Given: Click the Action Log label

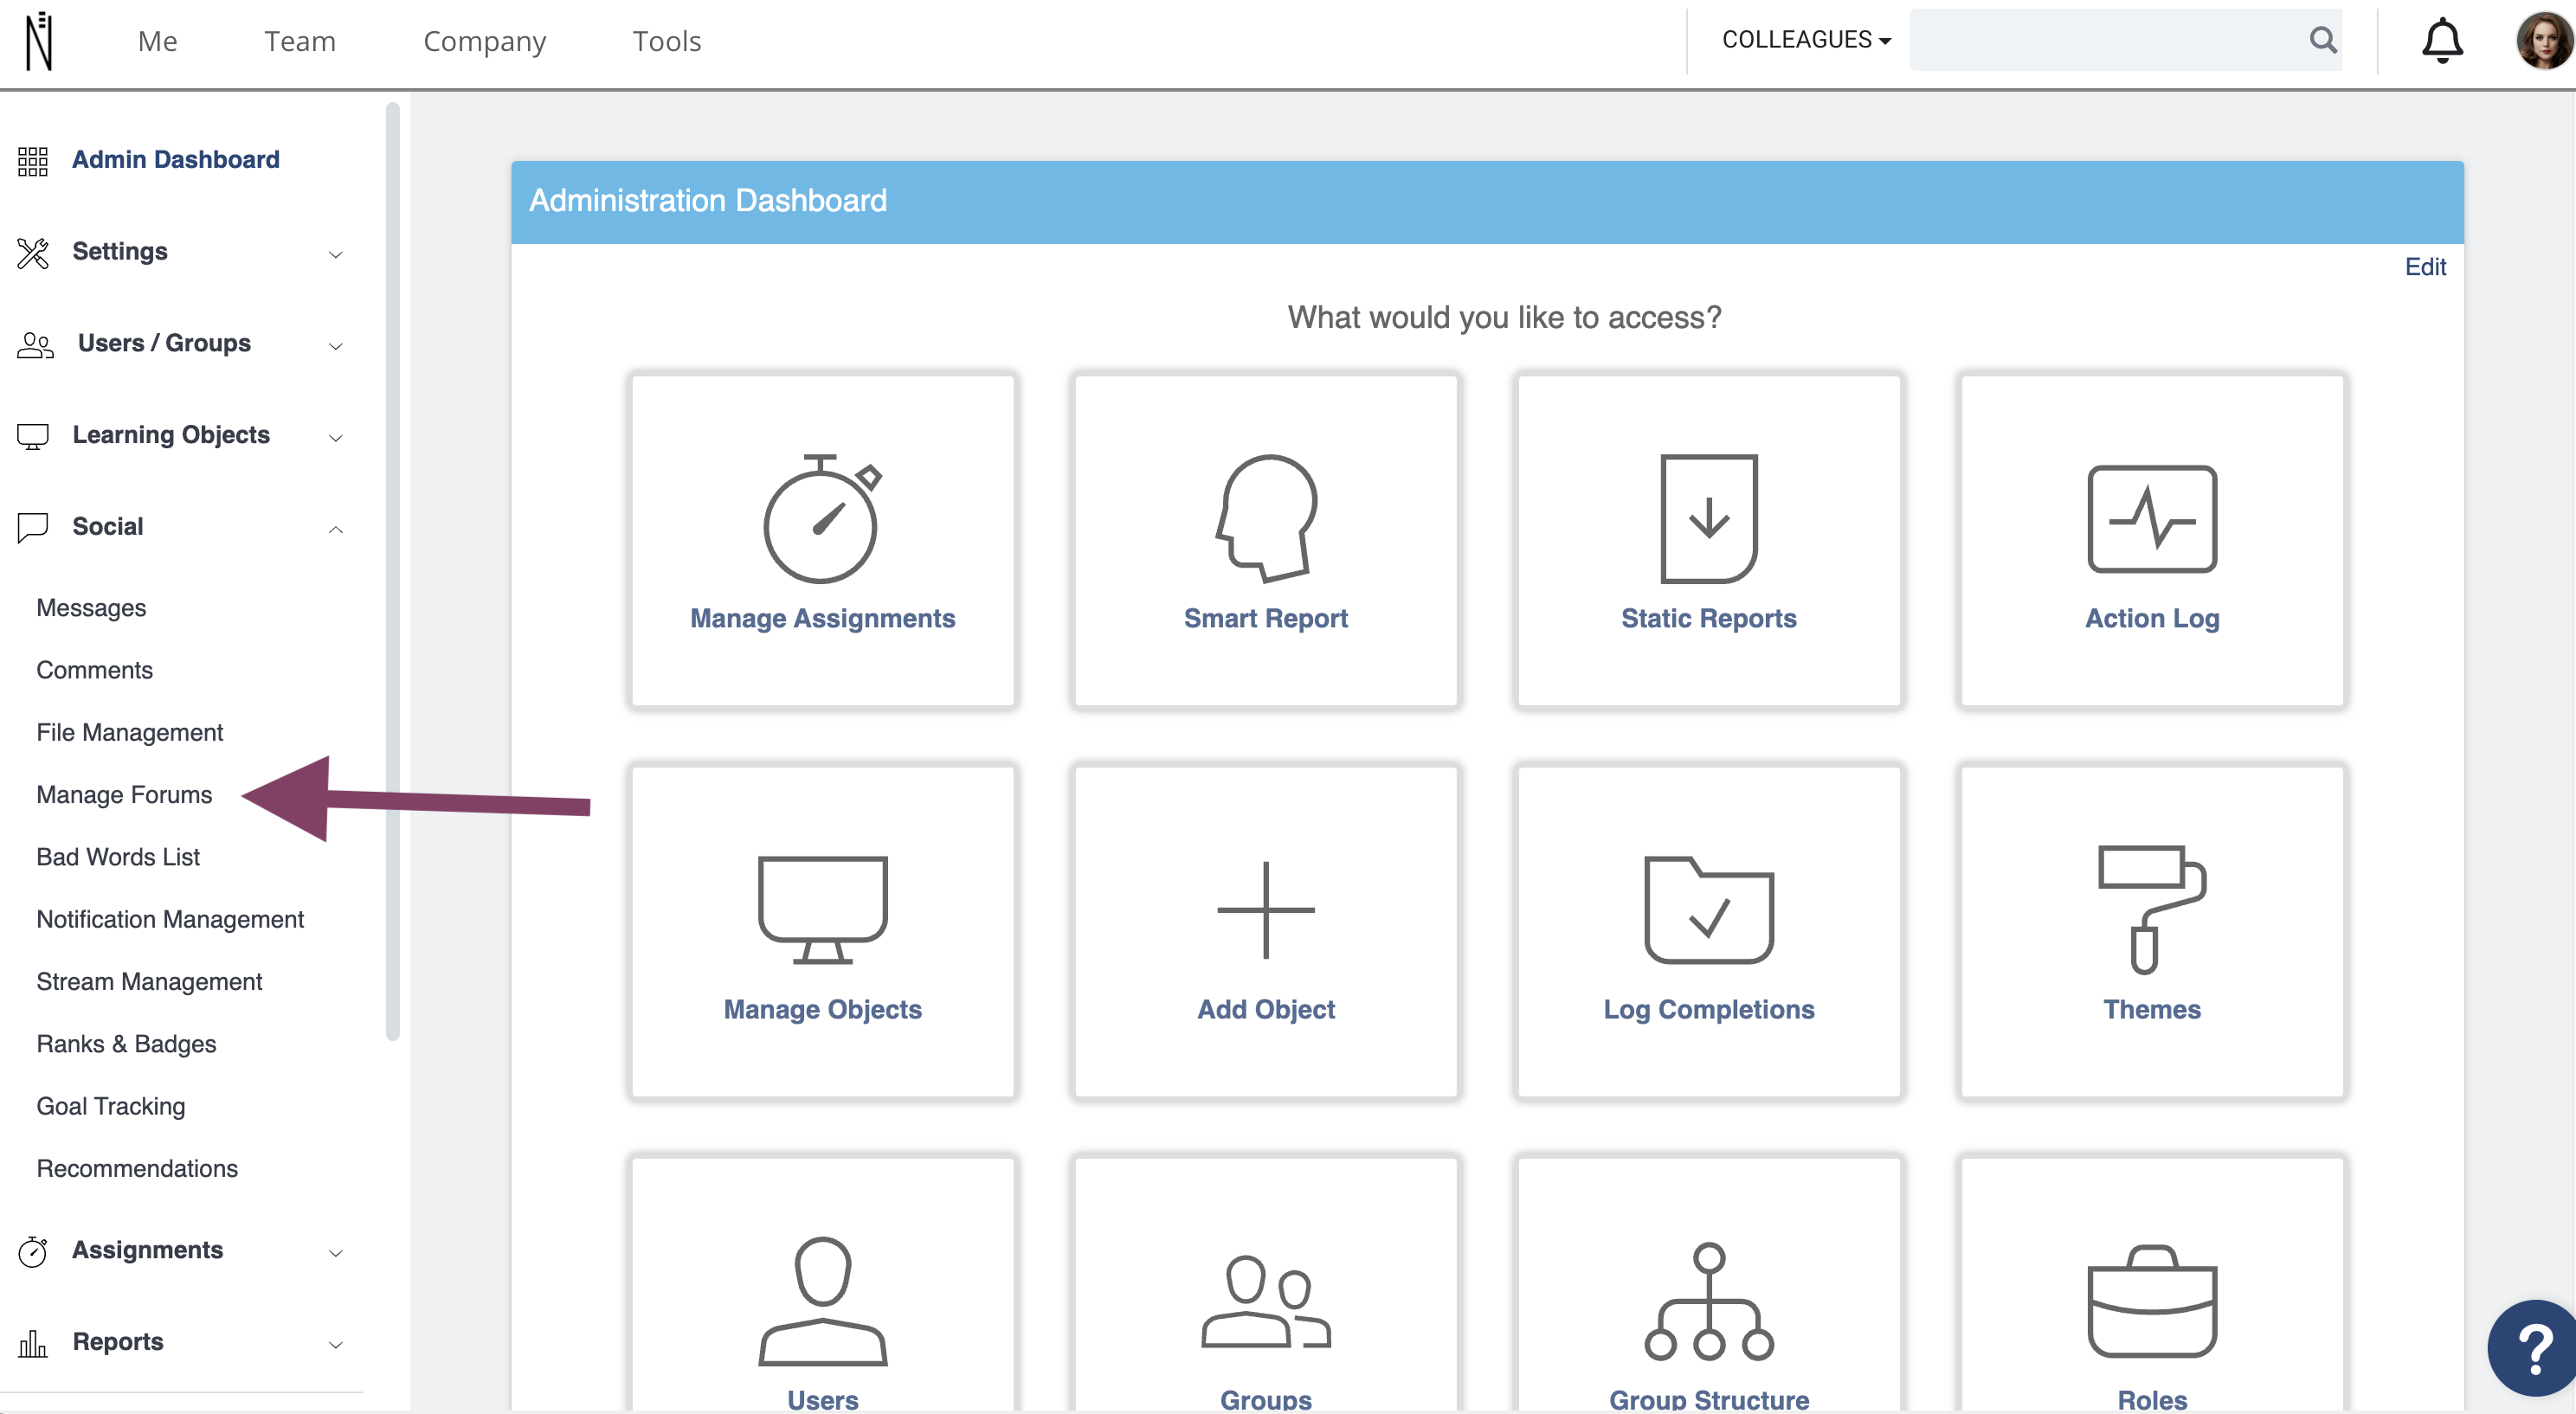Looking at the screenshot, I should [2152, 618].
